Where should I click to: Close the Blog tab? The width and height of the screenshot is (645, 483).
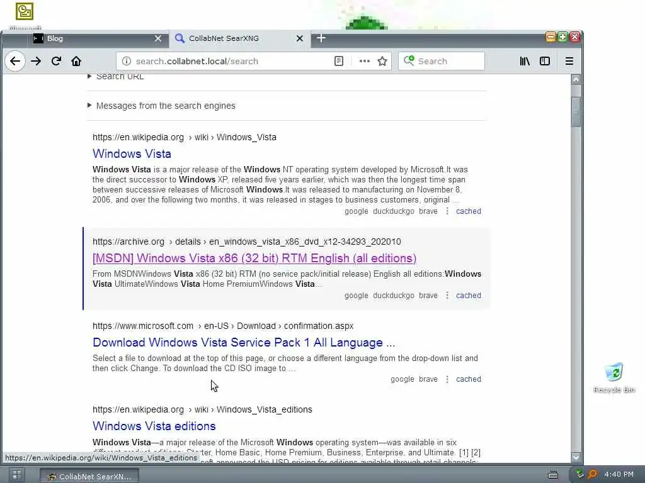pyautogui.click(x=158, y=38)
